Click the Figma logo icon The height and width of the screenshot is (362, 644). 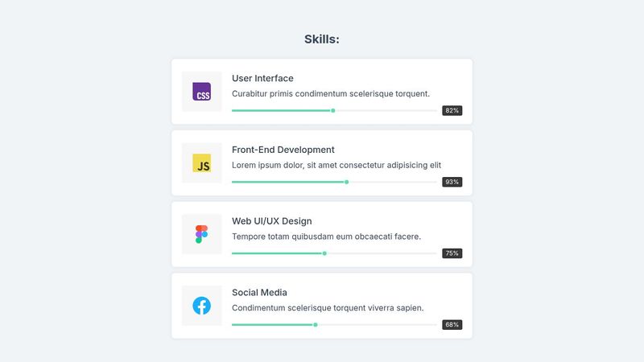tap(201, 234)
